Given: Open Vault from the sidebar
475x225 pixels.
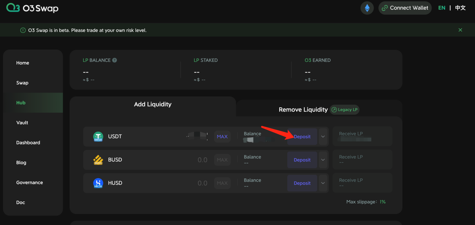Looking at the screenshot, I should click(22, 123).
